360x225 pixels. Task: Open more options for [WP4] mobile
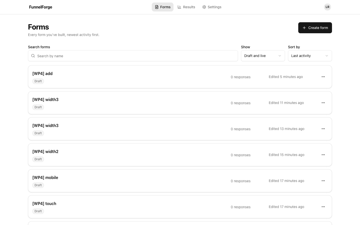[323, 181]
